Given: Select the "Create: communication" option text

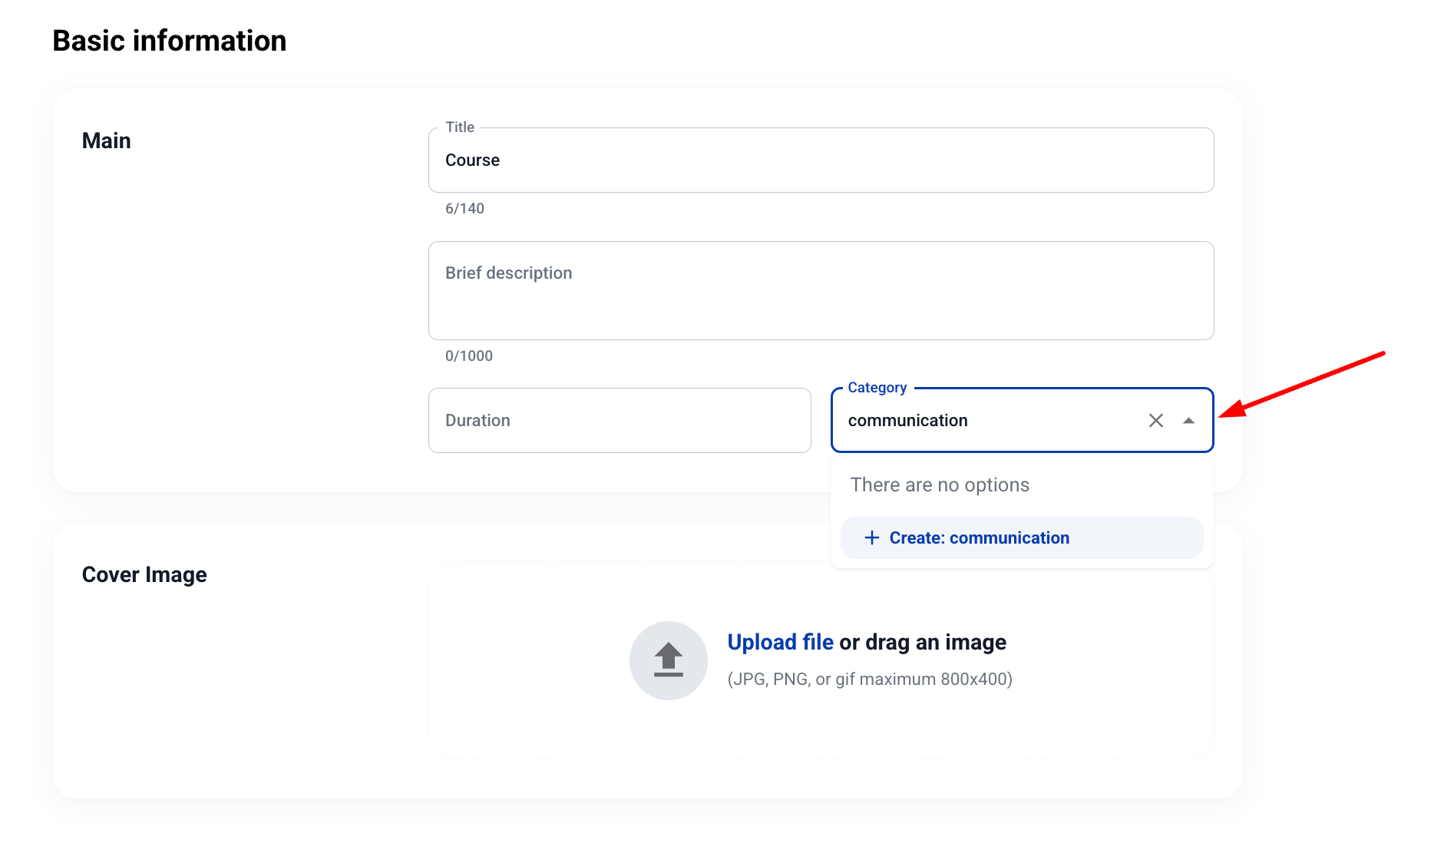Looking at the screenshot, I should tap(979, 537).
